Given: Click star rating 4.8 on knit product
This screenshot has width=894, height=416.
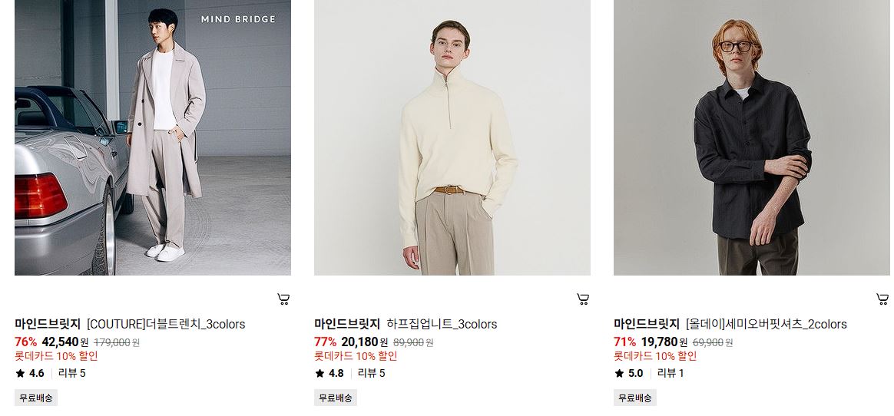Looking at the screenshot, I should tap(329, 373).
